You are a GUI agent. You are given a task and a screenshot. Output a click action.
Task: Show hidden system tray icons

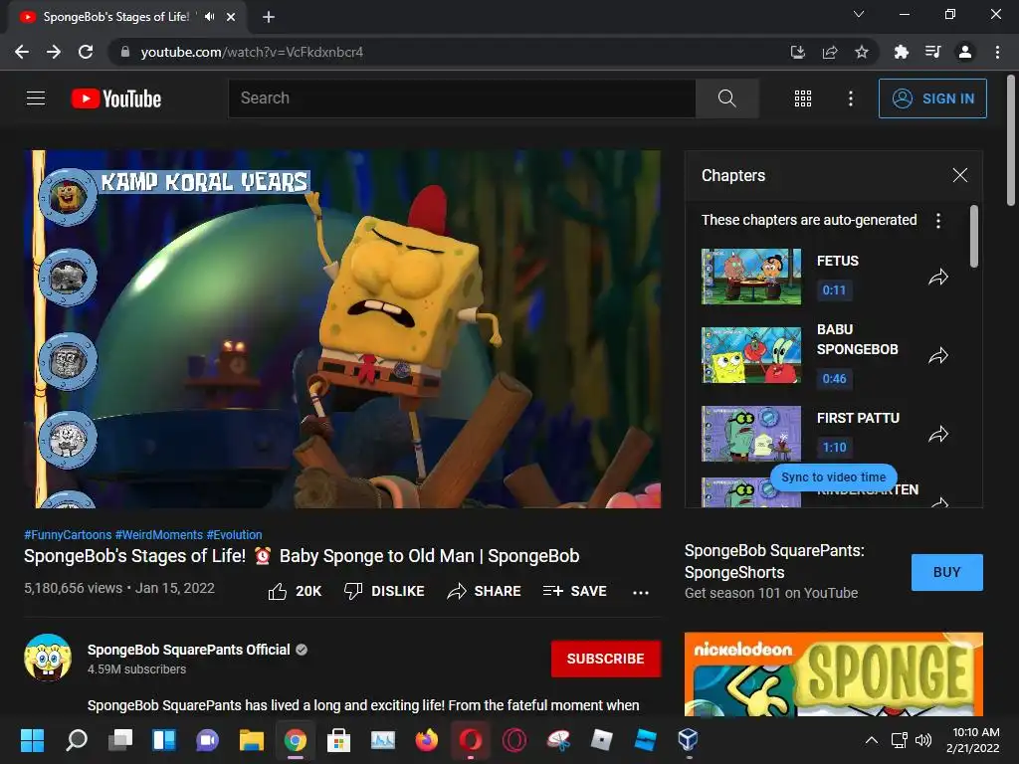coord(872,740)
